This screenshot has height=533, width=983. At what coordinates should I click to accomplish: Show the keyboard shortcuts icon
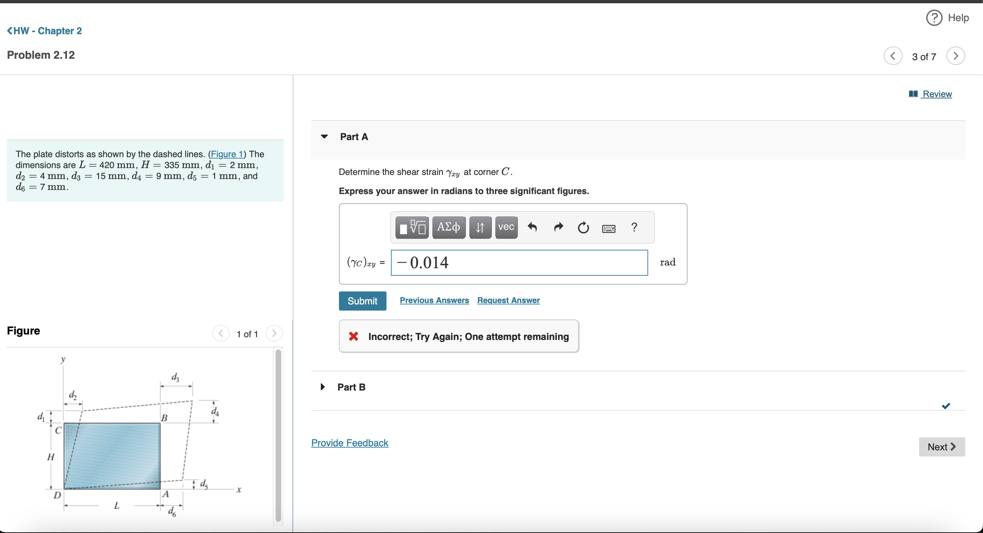click(608, 228)
